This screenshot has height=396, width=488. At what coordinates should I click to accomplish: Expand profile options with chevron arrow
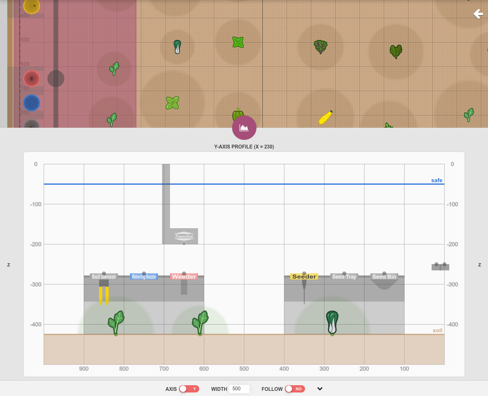pyautogui.click(x=320, y=389)
